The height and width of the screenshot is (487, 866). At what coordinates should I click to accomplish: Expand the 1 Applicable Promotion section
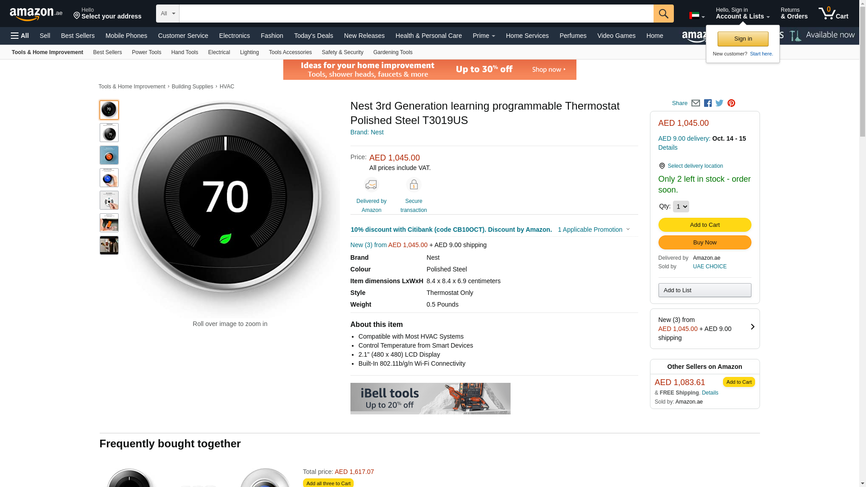[594, 230]
